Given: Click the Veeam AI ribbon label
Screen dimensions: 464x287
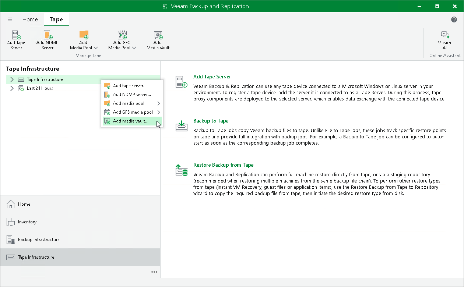Looking at the screenshot, I should pos(445,45).
